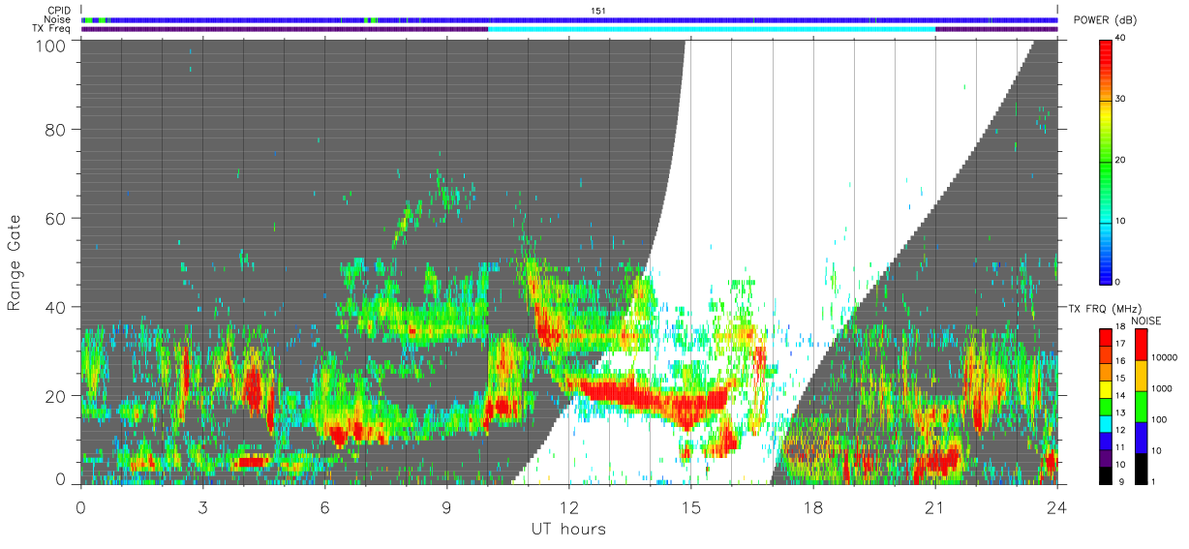Click the 11 label in TX FRQ legend

pos(1120,447)
